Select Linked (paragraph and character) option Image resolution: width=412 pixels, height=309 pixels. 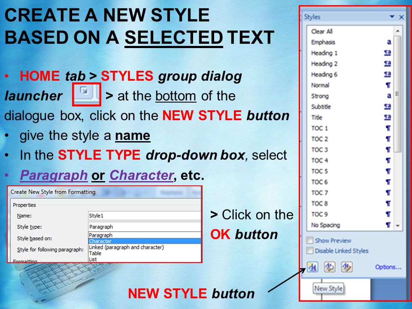point(144,247)
